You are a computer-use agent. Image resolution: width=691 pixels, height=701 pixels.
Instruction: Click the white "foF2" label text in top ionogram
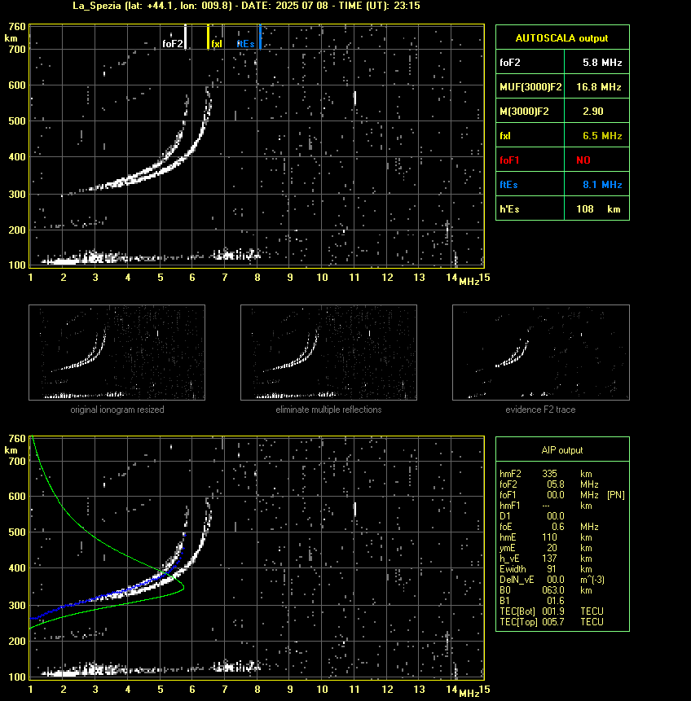pos(172,44)
